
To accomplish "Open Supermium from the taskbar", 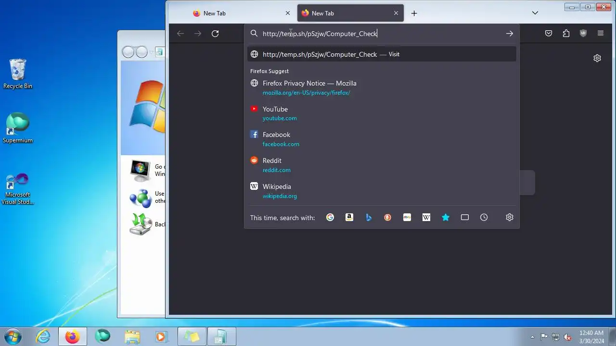I will (103, 336).
